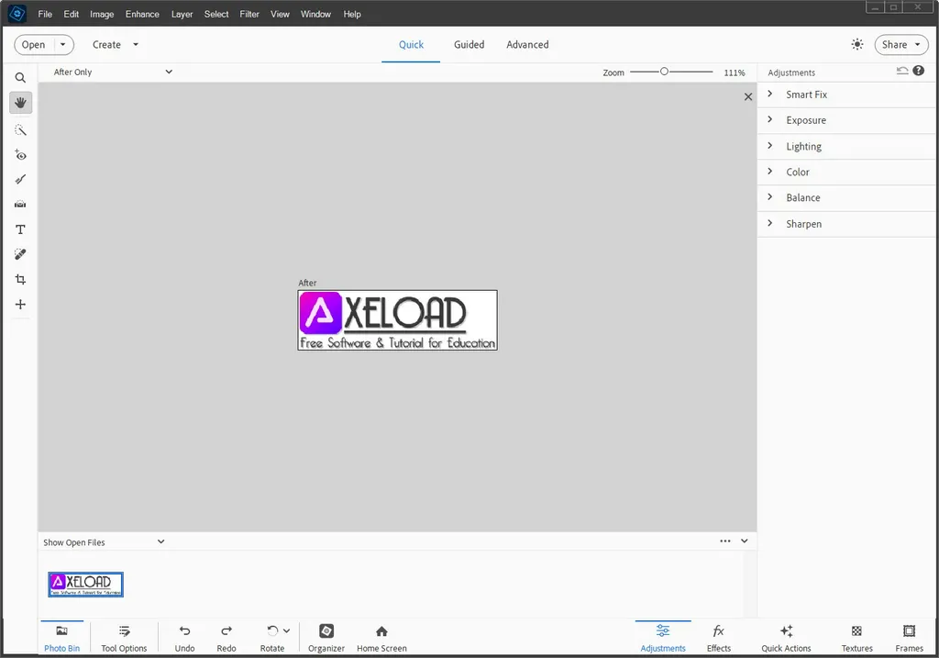Open the File menu
The width and height of the screenshot is (939, 658).
point(45,14)
